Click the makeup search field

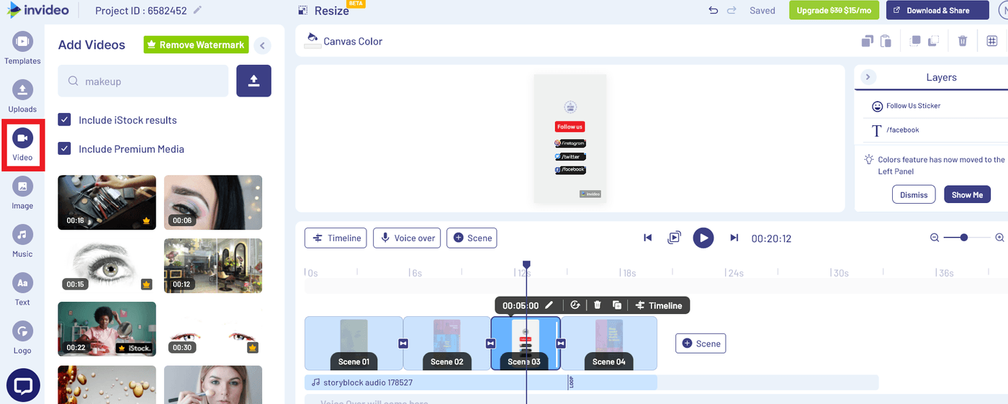tap(143, 81)
